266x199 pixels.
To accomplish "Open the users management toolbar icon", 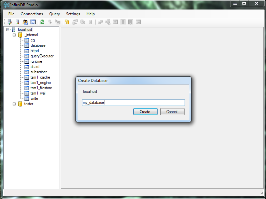I will click(x=25, y=22).
